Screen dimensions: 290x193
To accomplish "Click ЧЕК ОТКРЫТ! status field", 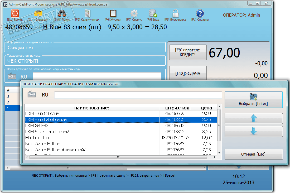I will pos(85,61).
